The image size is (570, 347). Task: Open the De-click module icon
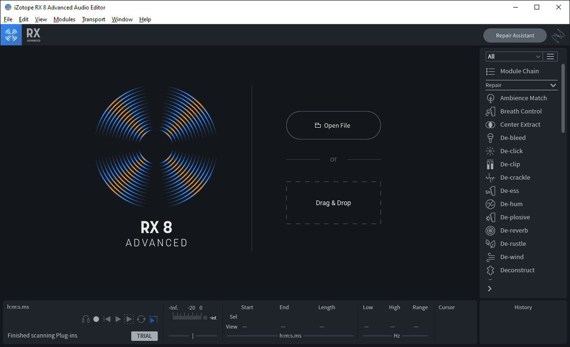click(490, 151)
